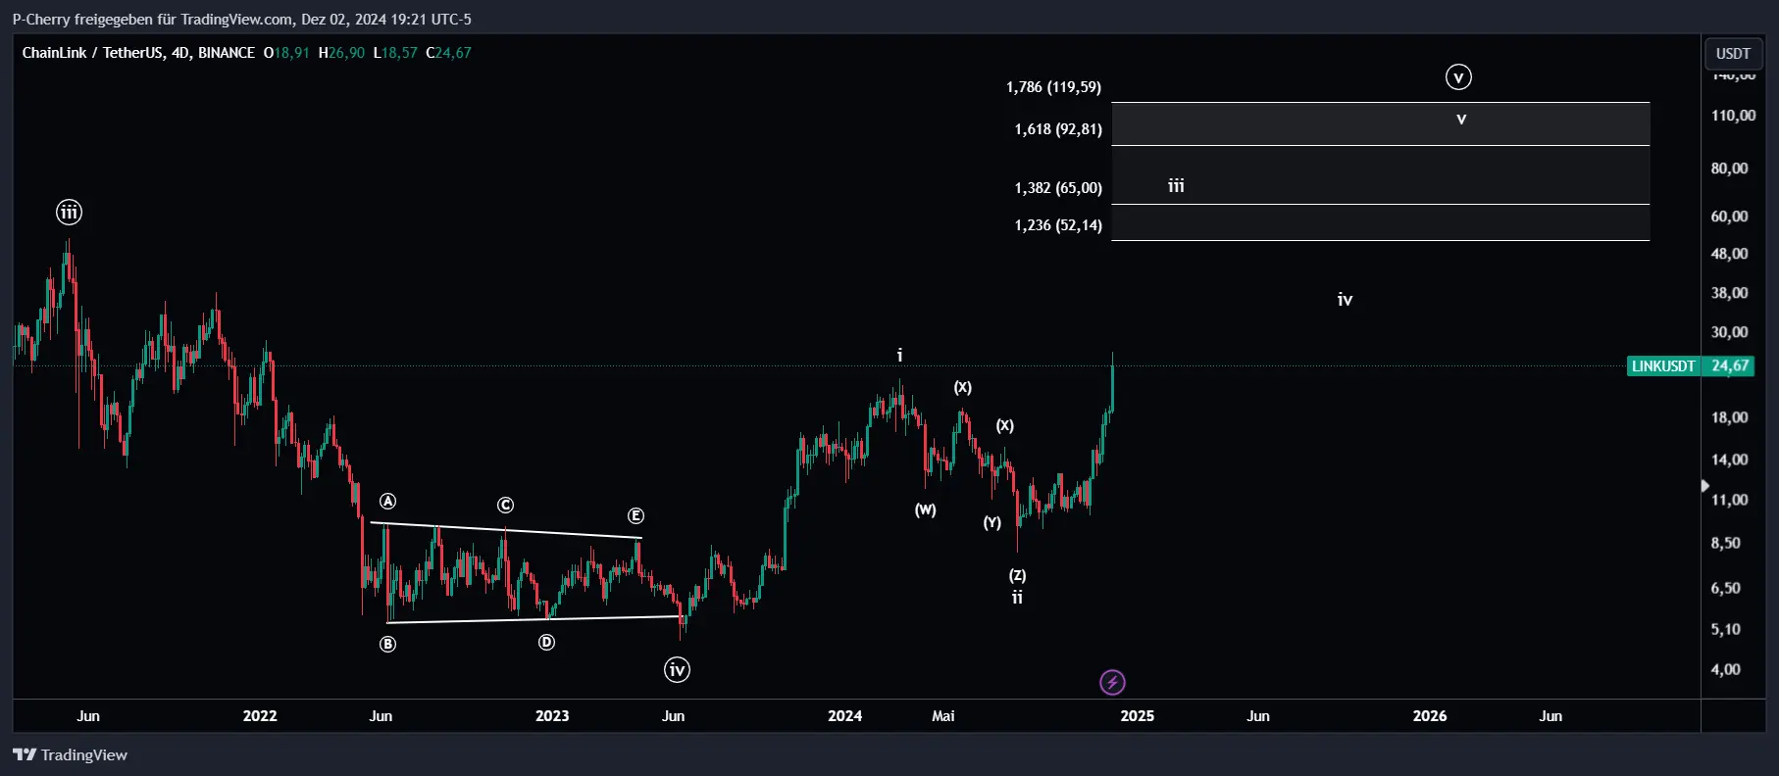Click the 14,00 price axis label

[x=1729, y=460]
